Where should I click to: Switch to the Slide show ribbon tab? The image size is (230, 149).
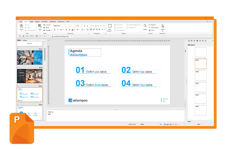point(61,21)
